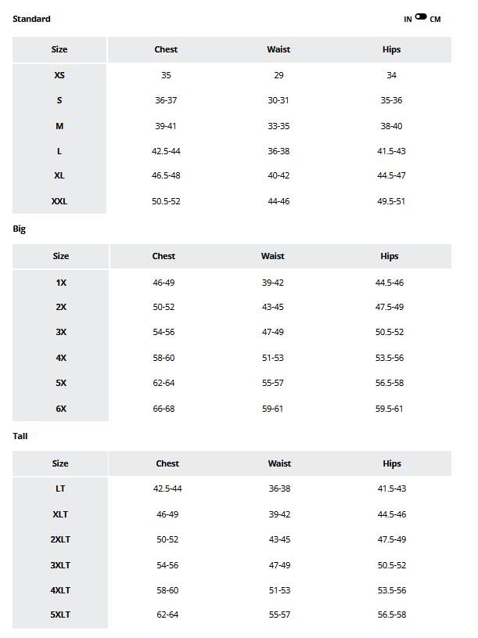This screenshot has width=478, height=638.
Task: Toggle the IN/CM unit switch
Action: coord(421,16)
